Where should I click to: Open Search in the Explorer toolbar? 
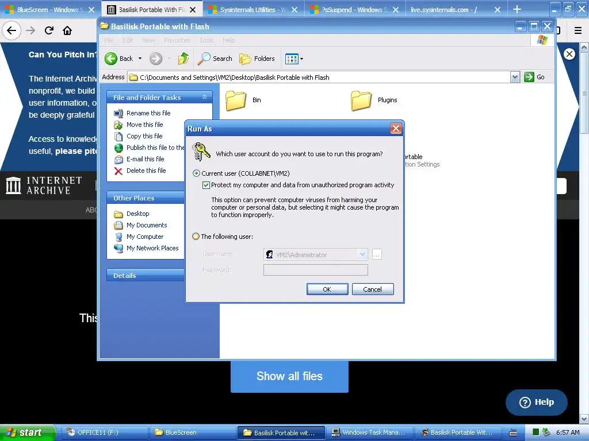215,59
